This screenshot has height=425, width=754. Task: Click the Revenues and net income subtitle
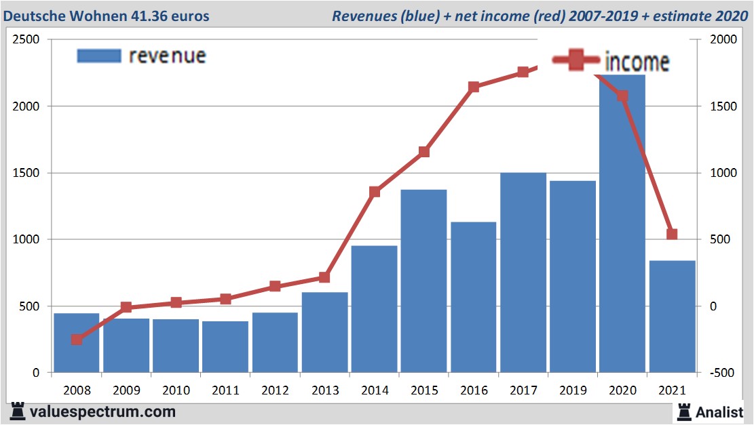(540, 16)
